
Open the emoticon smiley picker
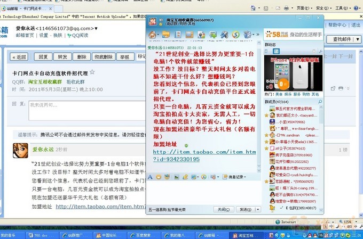[x=159, y=177]
